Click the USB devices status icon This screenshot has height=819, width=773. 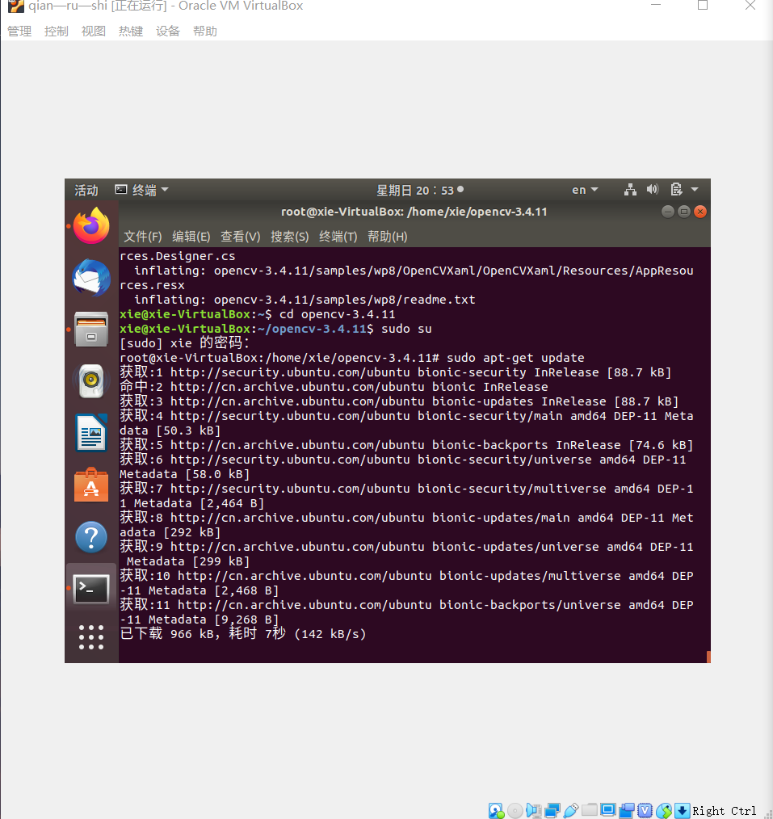[x=571, y=810]
